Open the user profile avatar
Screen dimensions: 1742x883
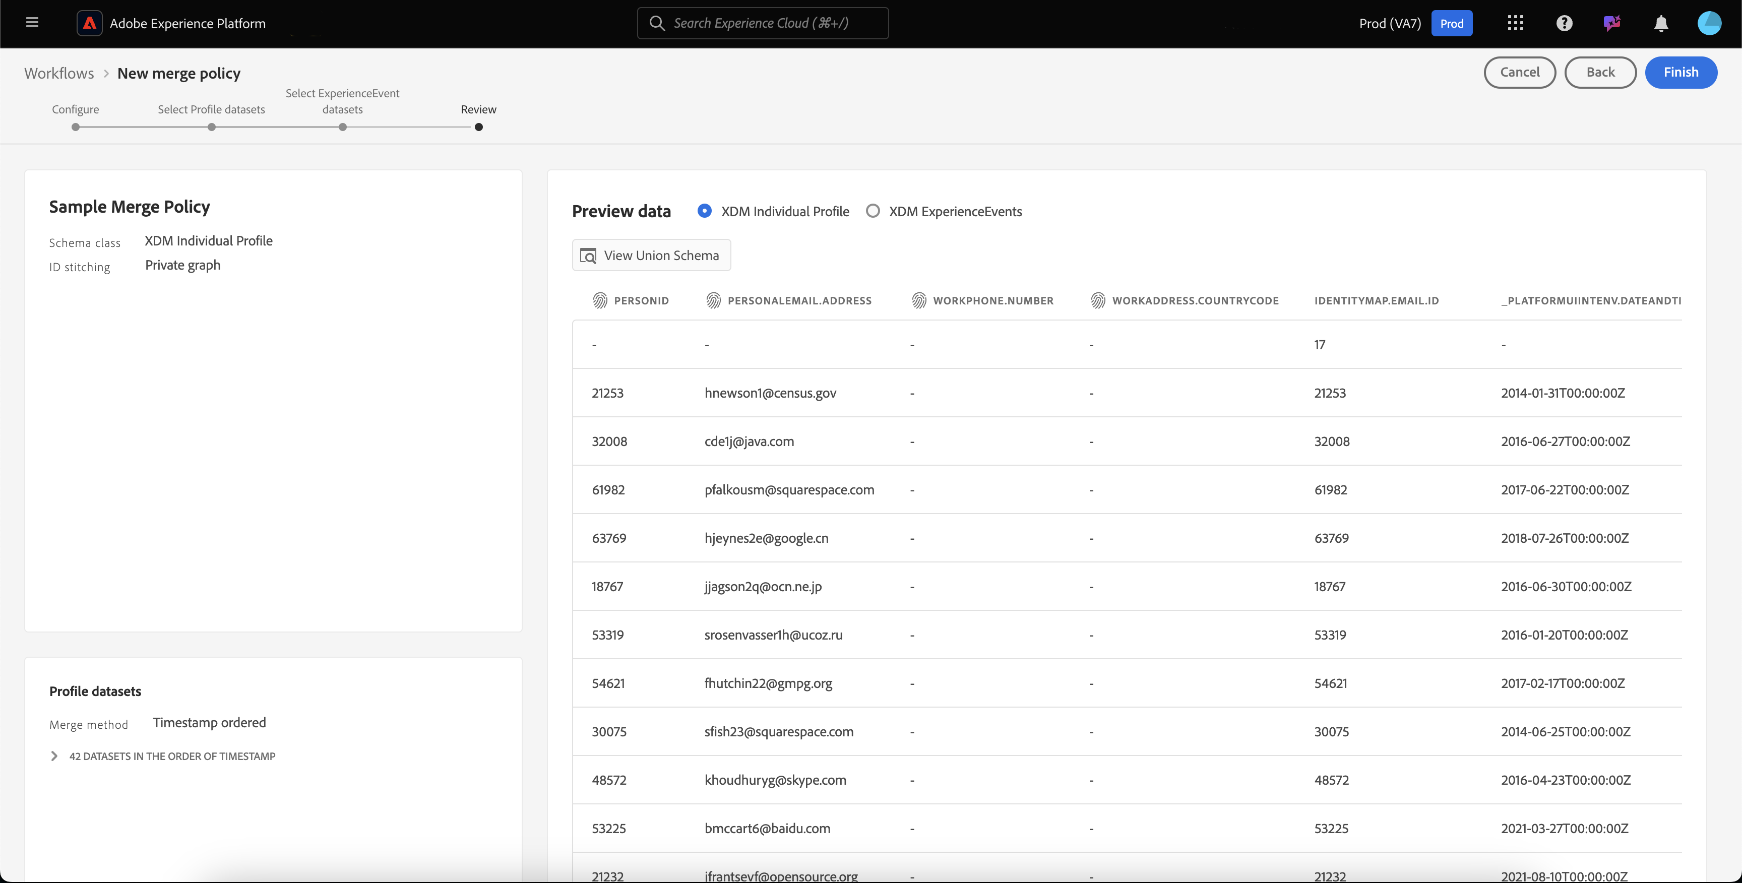(1709, 23)
